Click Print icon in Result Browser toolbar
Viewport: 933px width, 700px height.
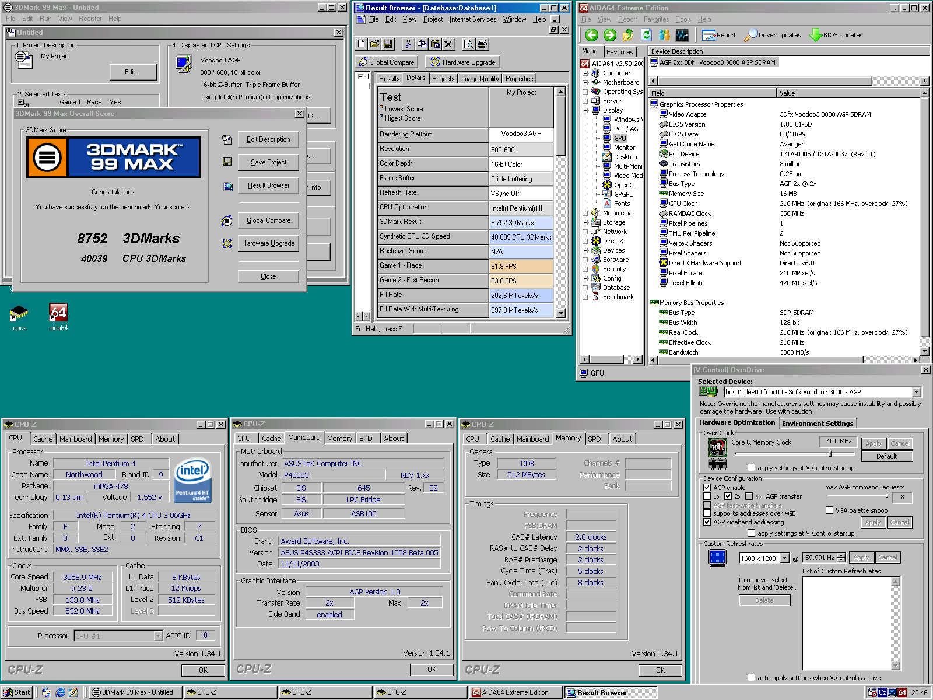pos(482,44)
